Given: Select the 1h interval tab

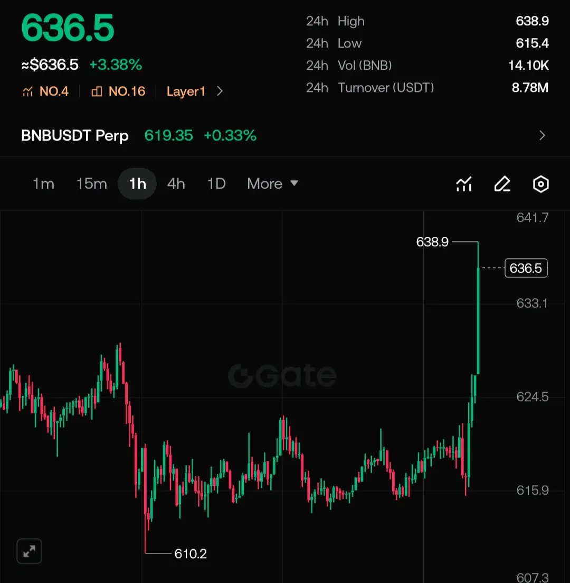Looking at the screenshot, I should pos(137,184).
